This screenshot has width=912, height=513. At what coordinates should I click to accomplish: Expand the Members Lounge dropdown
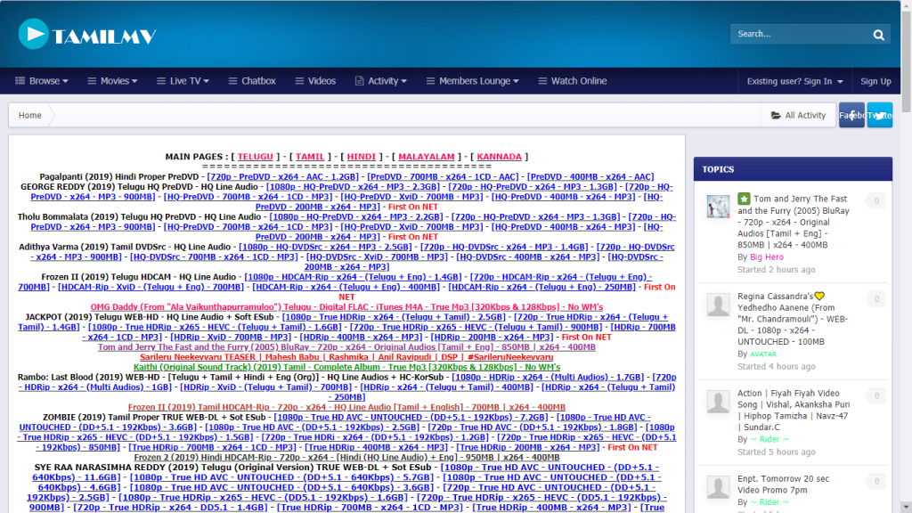click(x=472, y=81)
